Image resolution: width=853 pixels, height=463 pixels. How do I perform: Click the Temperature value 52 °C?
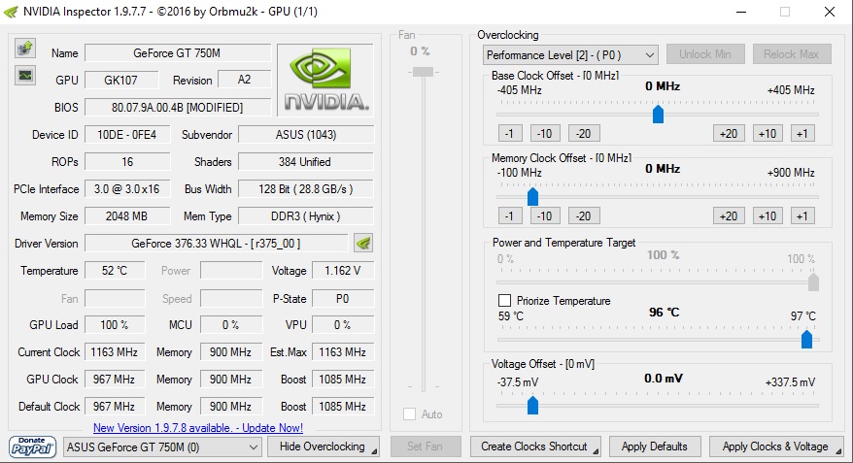click(x=115, y=271)
